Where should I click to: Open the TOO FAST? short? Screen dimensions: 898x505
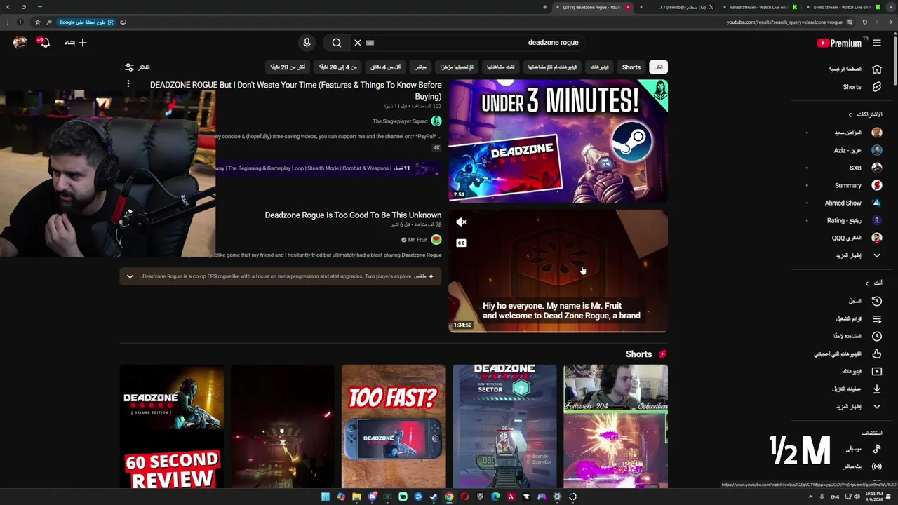click(394, 426)
